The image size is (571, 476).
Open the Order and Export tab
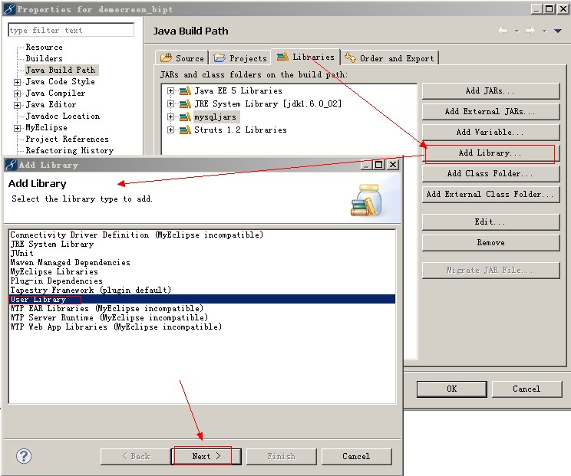389,57
